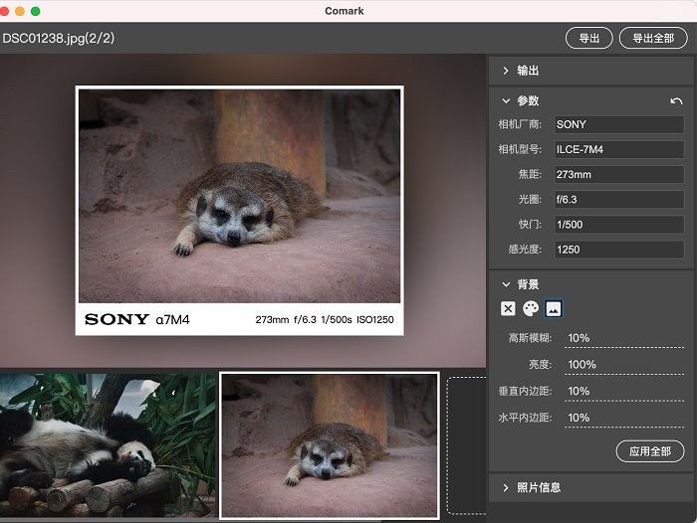Select the no-background X icon
This screenshot has width=697, height=523.
(508, 309)
